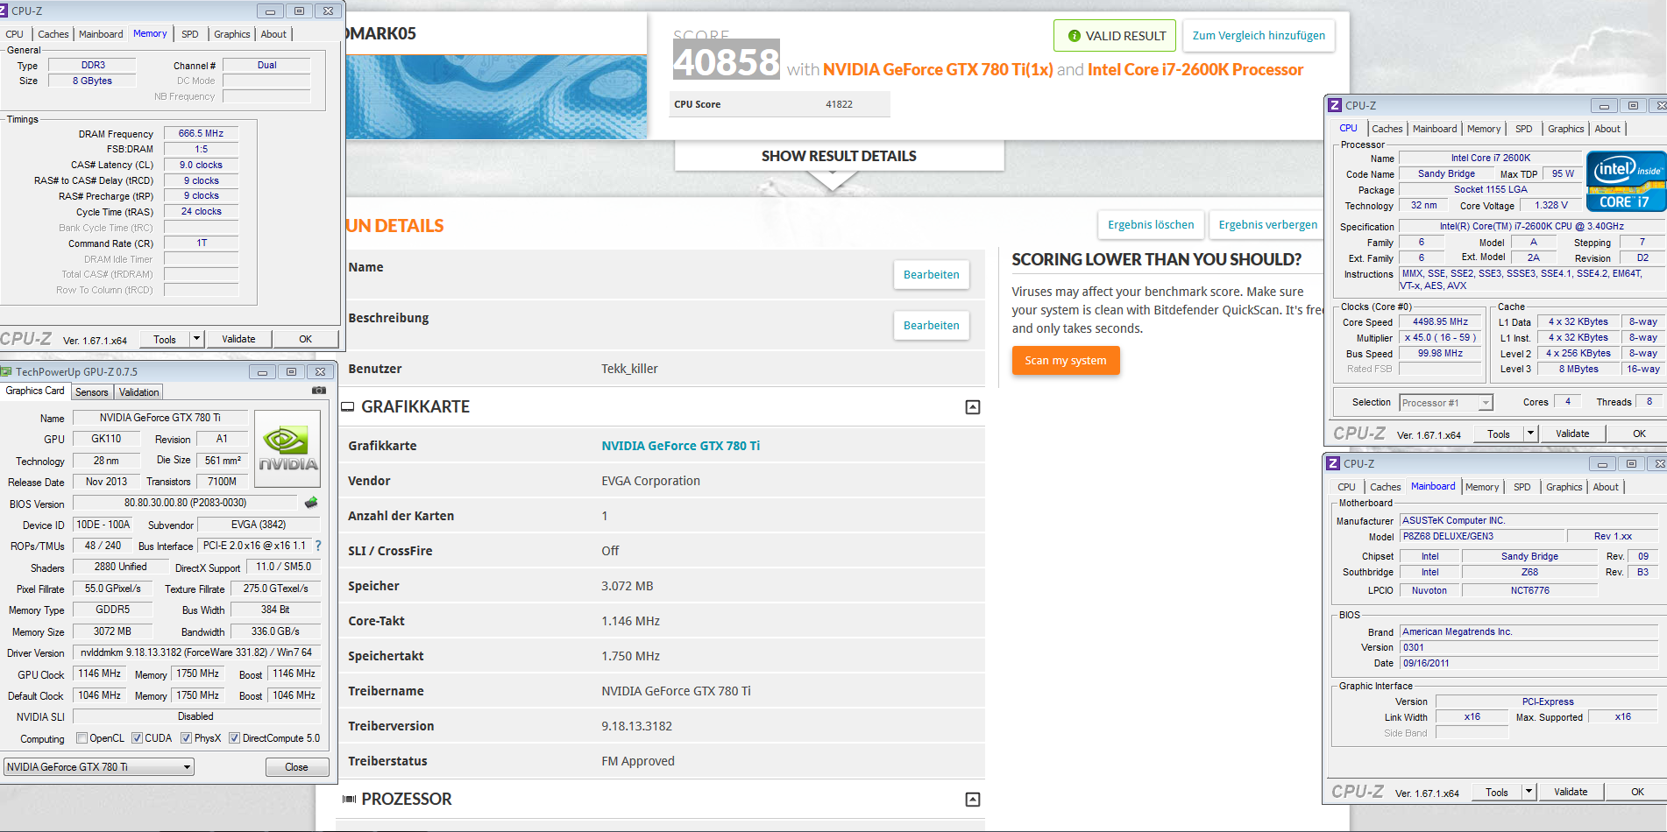Click the green valid result check icon

(1074, 36)
